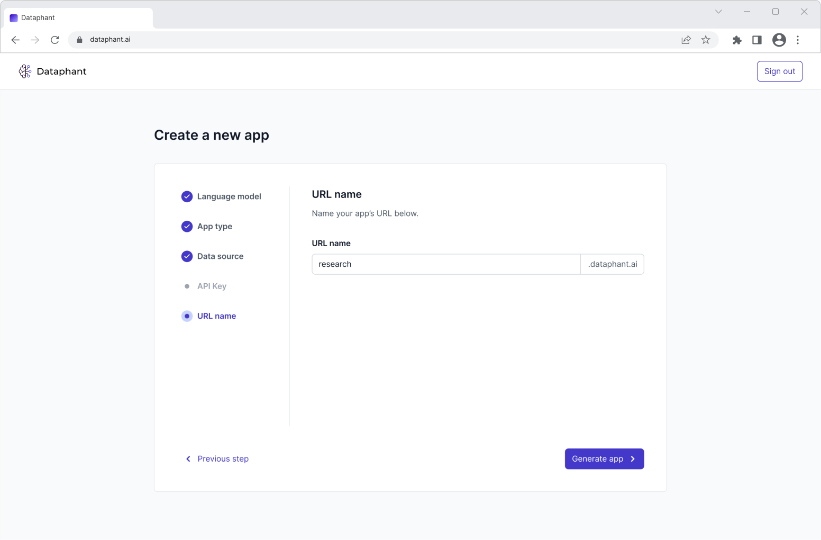Open the browser extensions puzzle icon
The width and height of the screenshot is (821, 540).
[737, 40]
